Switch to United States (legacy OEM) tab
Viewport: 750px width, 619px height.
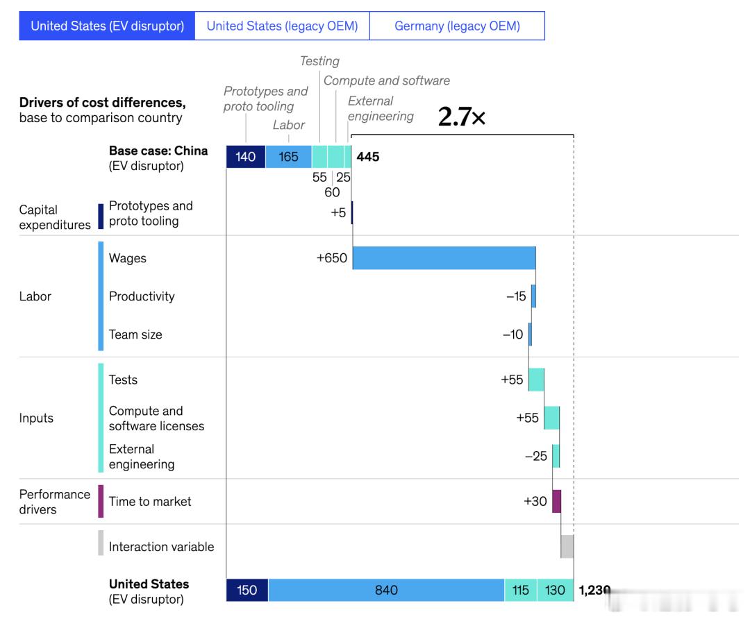click(282, 26)
